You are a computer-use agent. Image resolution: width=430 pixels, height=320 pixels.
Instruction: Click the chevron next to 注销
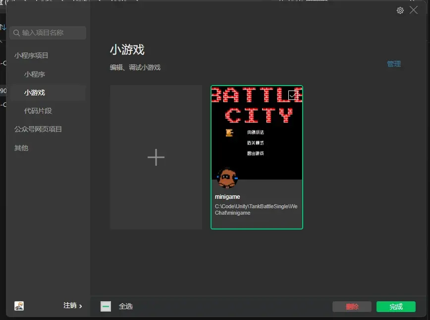[x=80, y=306]
